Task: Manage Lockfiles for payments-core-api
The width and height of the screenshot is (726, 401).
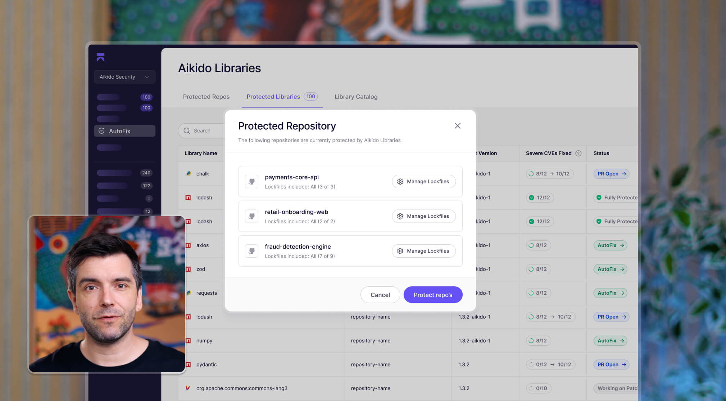Action: (424, 181)
